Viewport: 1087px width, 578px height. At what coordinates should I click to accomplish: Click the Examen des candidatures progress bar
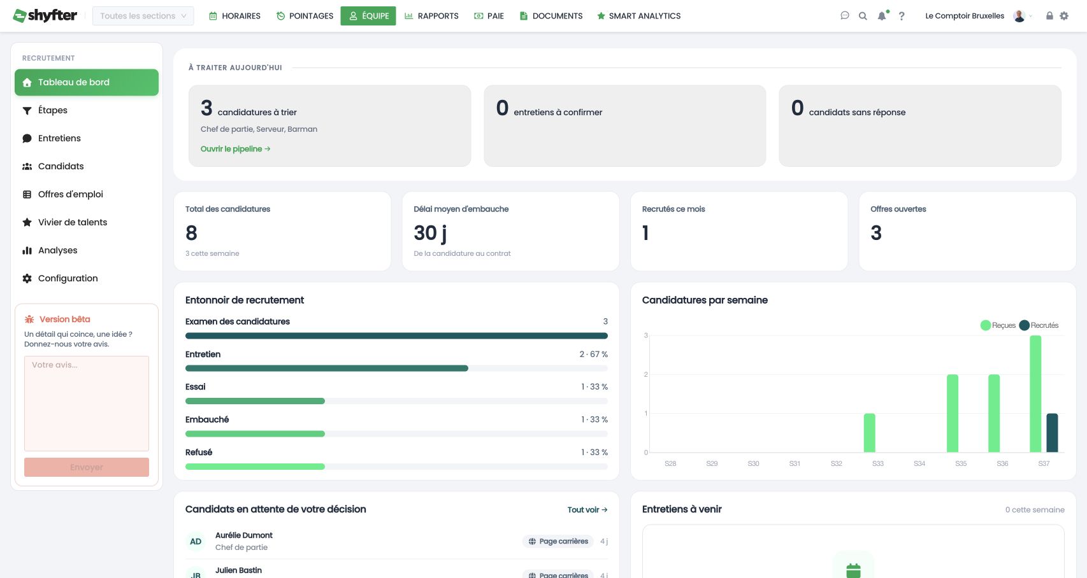(396, 335)
